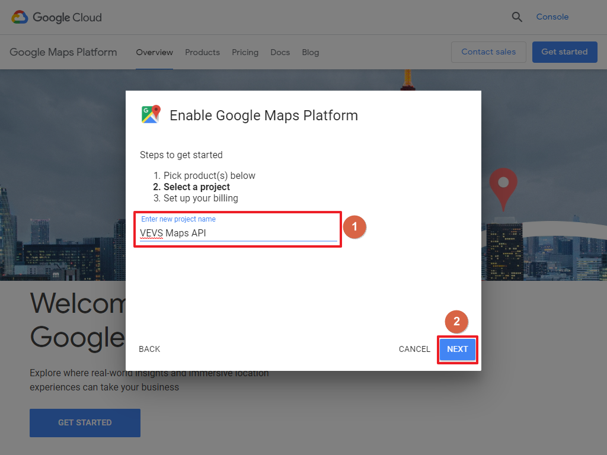The image size is (607, 455).
Task: View the Pricing tab
Action: coord(245,52)
